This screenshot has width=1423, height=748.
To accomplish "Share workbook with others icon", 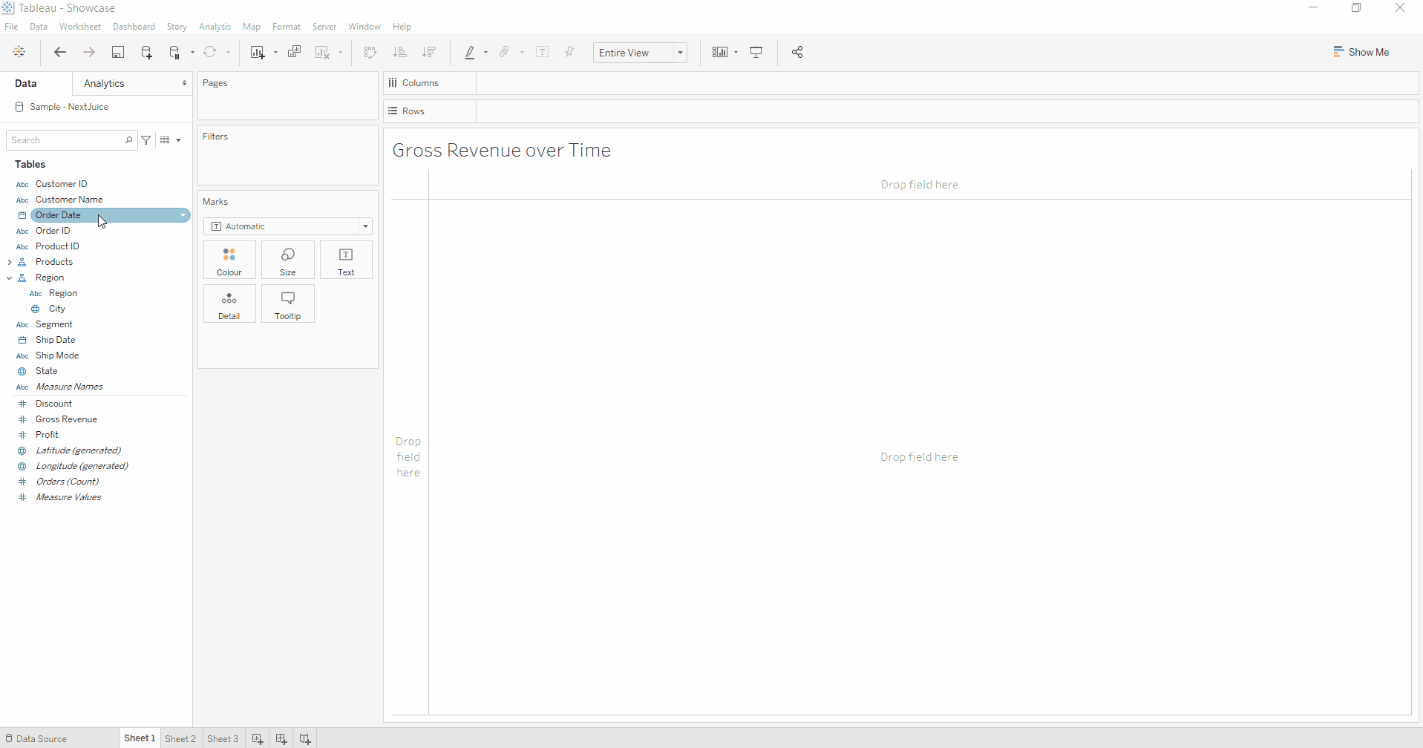I will click(x=797, y=52).
